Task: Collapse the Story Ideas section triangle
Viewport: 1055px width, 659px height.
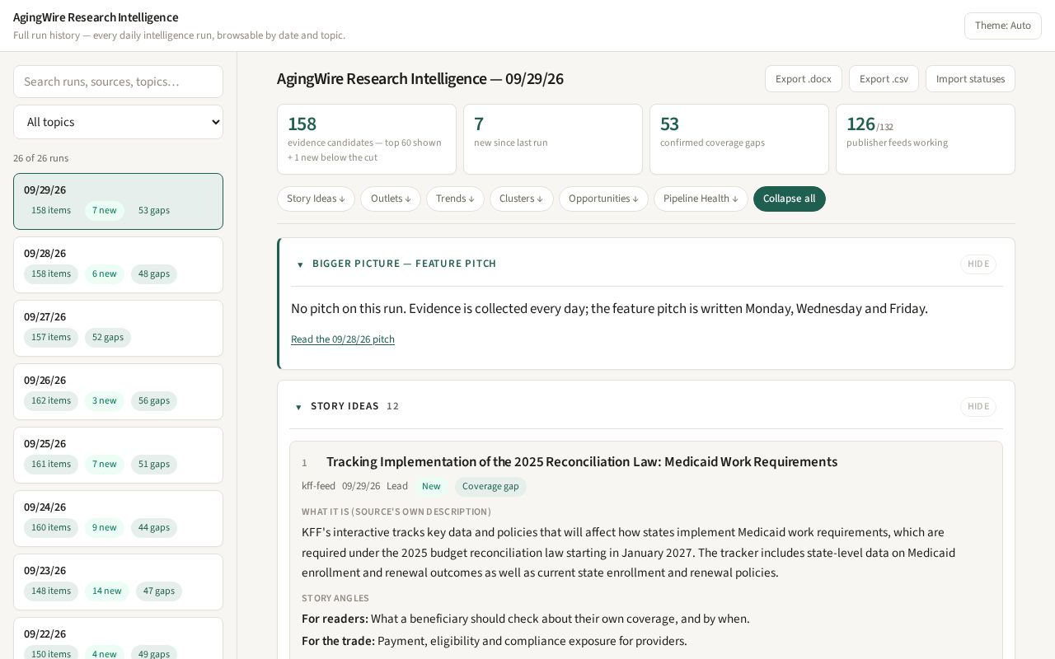Action: pyautogui.click(x=298, y=407)
